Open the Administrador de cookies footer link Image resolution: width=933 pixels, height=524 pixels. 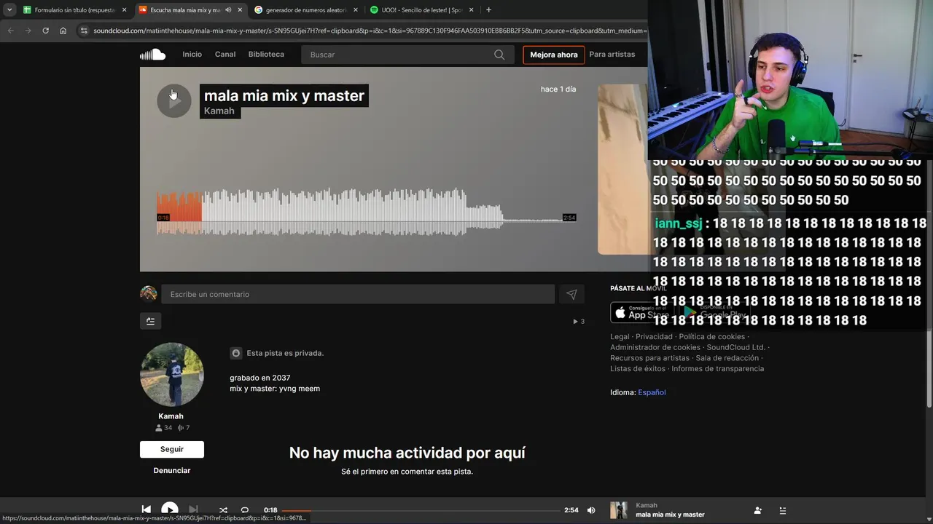655,347
